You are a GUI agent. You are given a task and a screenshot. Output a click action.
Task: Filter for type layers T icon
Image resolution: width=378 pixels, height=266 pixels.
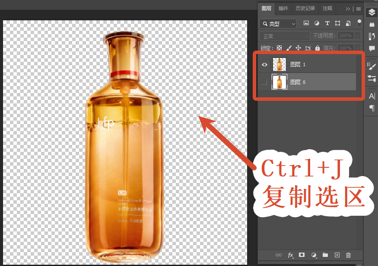tap(327, 23)
